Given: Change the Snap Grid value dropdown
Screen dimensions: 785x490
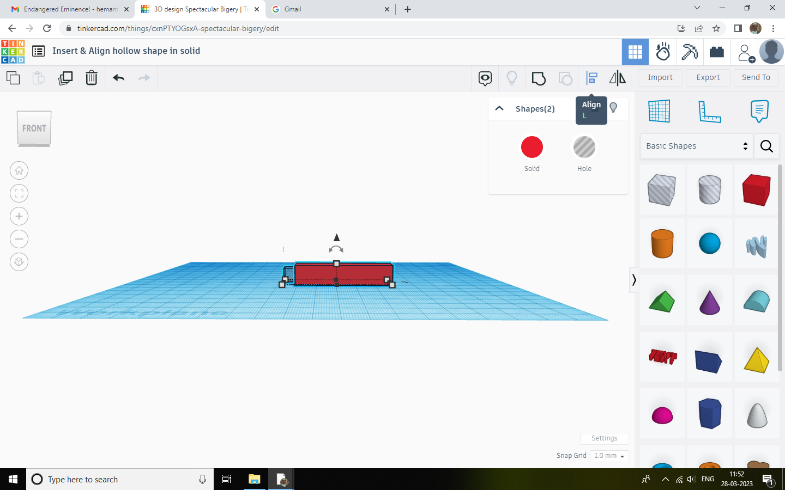Looking at the screenshot, I should tap(609, 456).
